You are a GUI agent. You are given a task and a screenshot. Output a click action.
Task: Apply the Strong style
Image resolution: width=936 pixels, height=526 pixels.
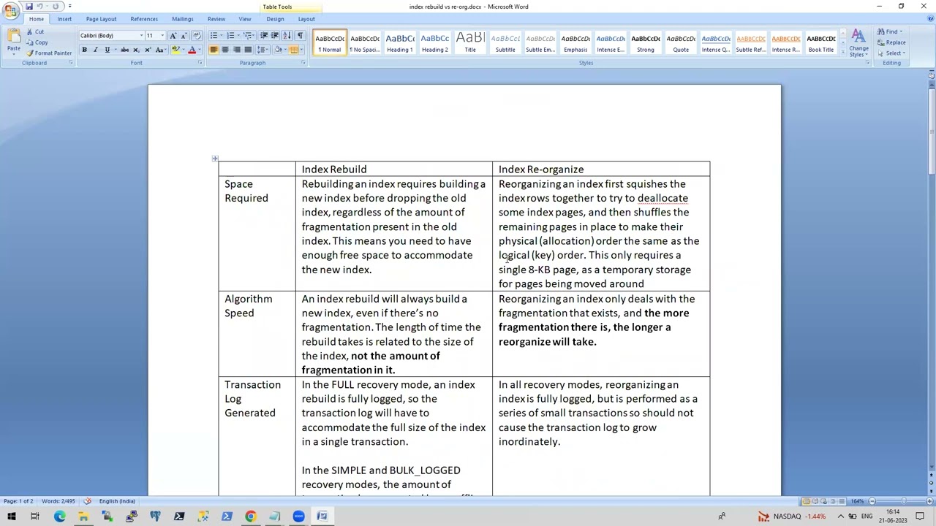click(646, 43)
